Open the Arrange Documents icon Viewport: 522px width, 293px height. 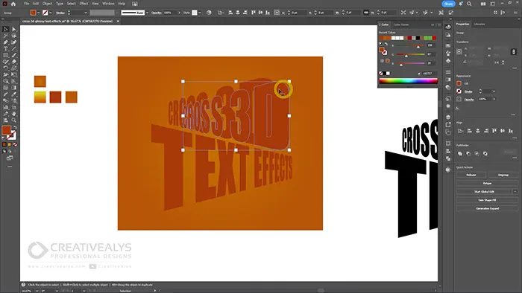(x=483, y=4)
